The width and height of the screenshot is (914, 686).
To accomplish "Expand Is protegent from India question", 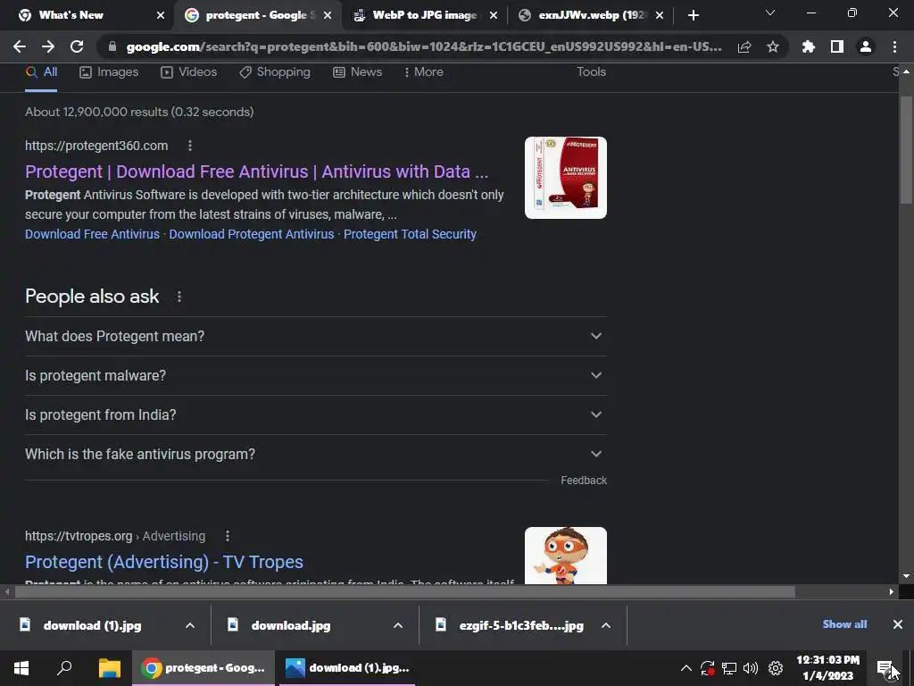I will [316, 414].
